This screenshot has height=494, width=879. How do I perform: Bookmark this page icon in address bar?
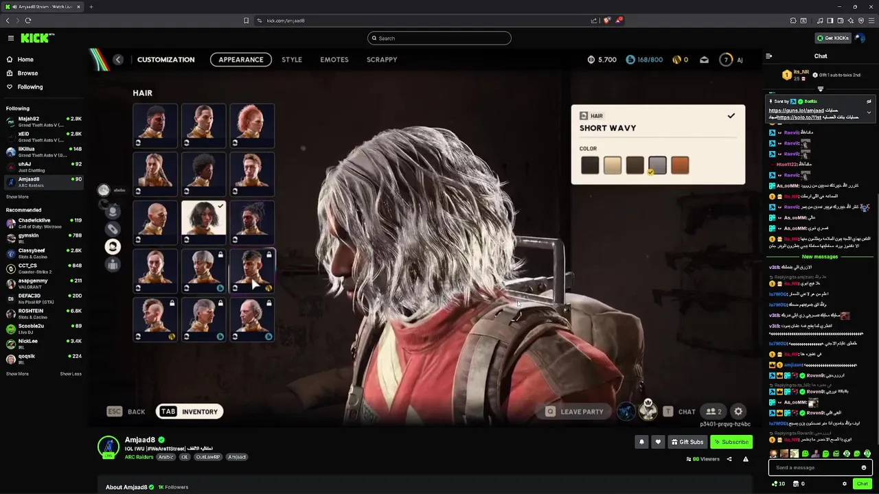pyautogui.click(x=246, y=21)
